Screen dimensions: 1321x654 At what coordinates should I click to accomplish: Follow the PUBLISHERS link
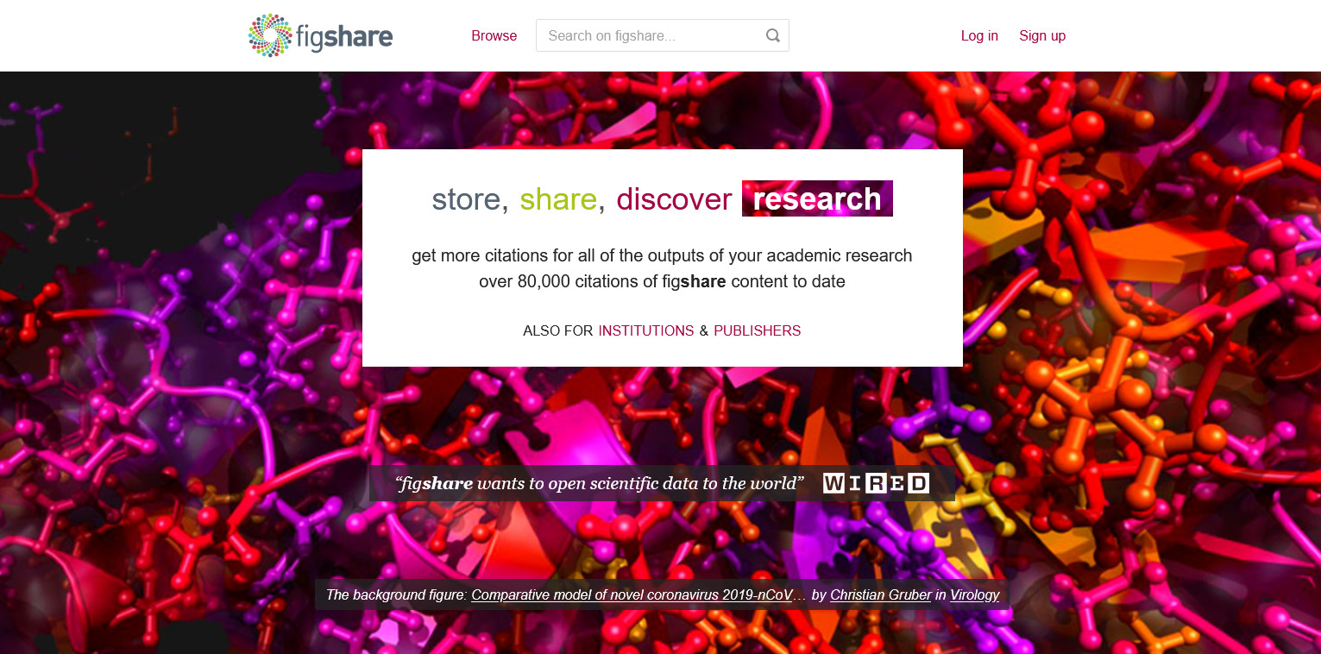(x=758, y=330)
